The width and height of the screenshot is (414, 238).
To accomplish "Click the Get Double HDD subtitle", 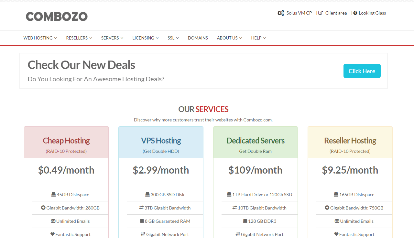I will click(x=161, y=151).
